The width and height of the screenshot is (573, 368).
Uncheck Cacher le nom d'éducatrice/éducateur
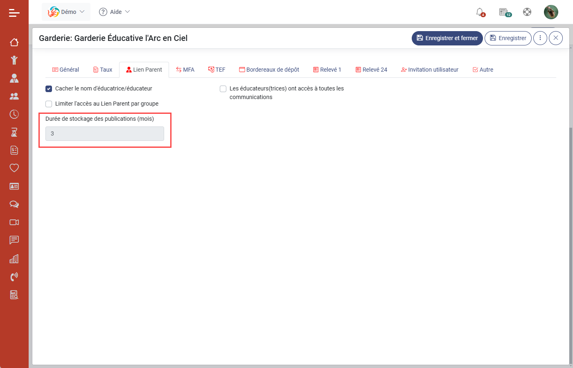click(x=49, y=89)
